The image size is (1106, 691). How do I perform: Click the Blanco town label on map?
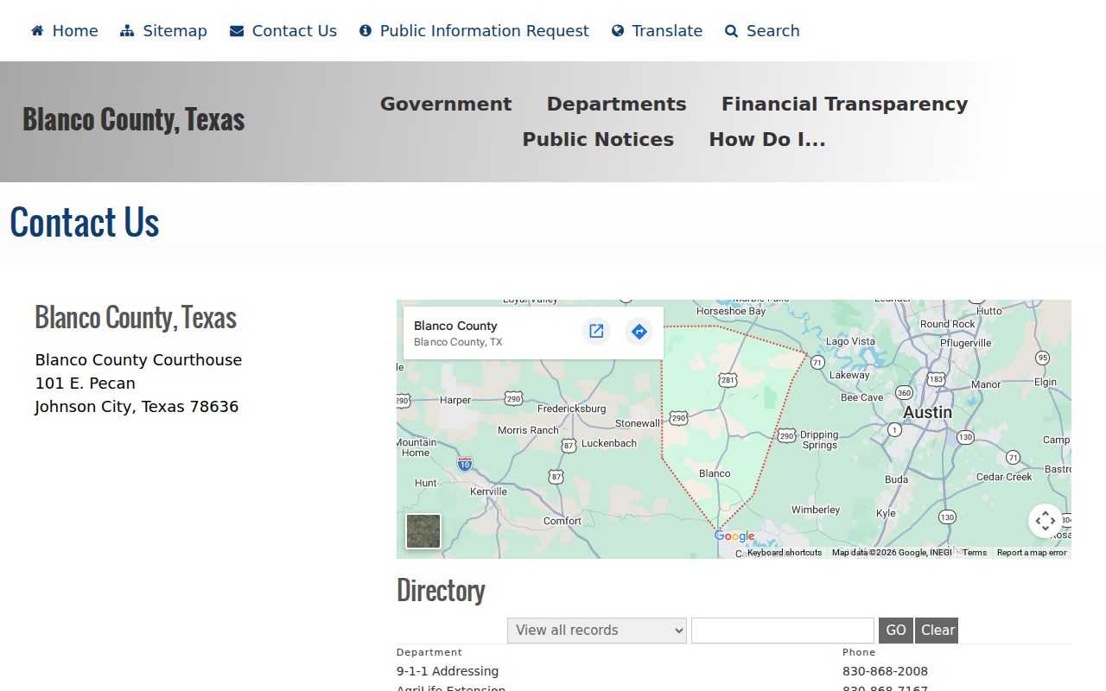tap(715, 473)
